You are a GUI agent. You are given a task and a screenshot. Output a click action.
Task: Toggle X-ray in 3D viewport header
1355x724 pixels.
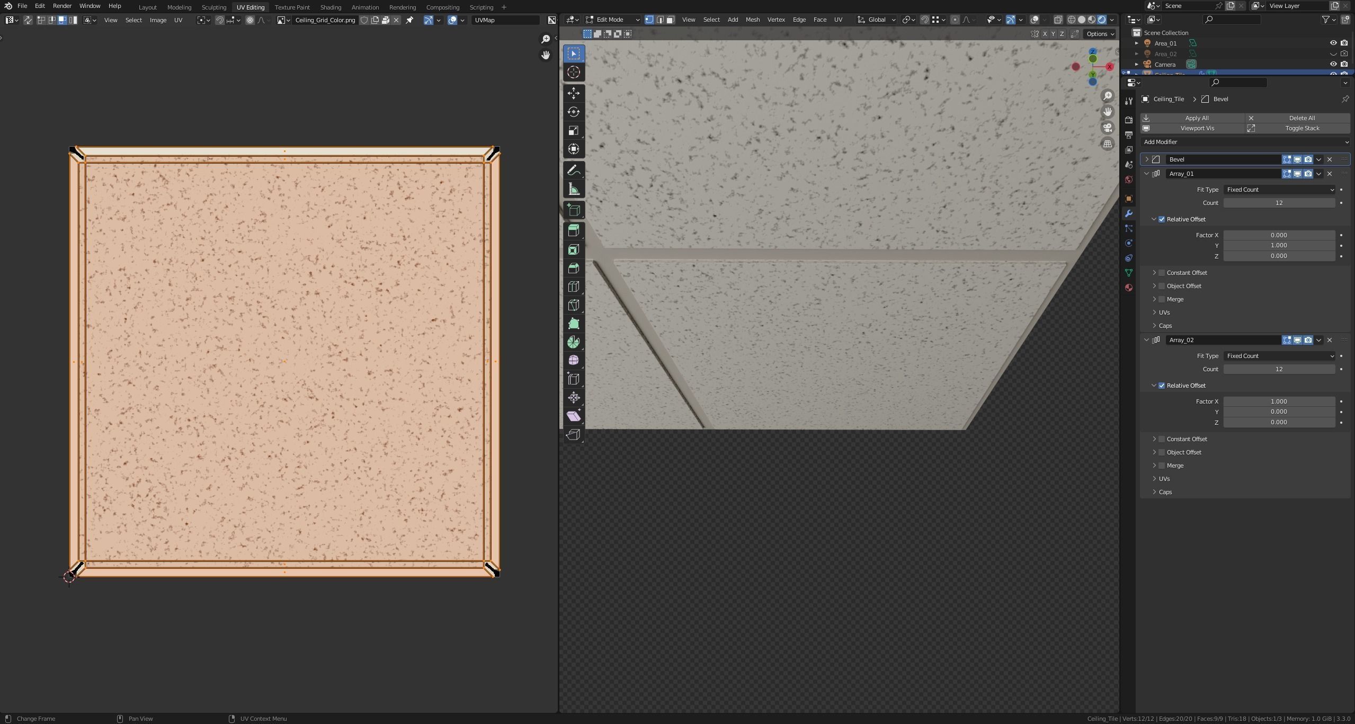click(1058, 20)
